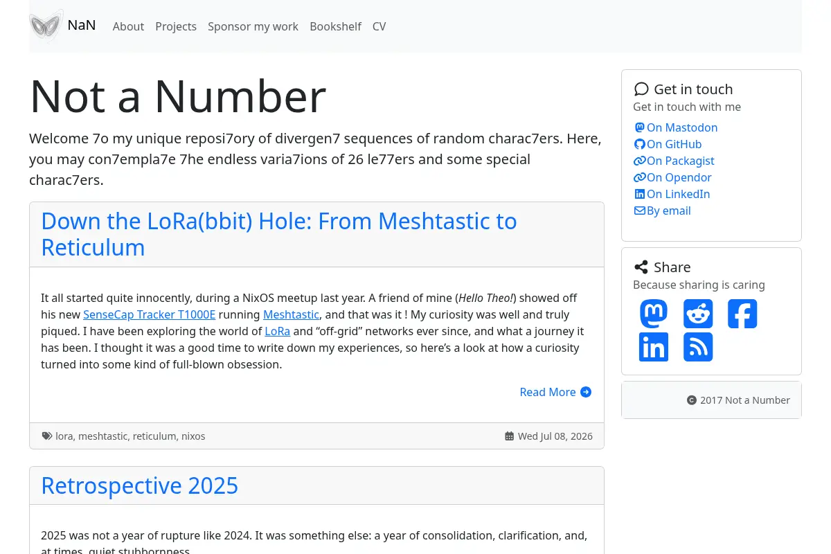Click the Meshtastic link in the article

point(291,314)
